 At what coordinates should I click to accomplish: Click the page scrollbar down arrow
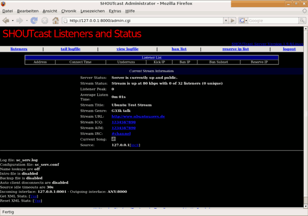(x=306, y=206)
